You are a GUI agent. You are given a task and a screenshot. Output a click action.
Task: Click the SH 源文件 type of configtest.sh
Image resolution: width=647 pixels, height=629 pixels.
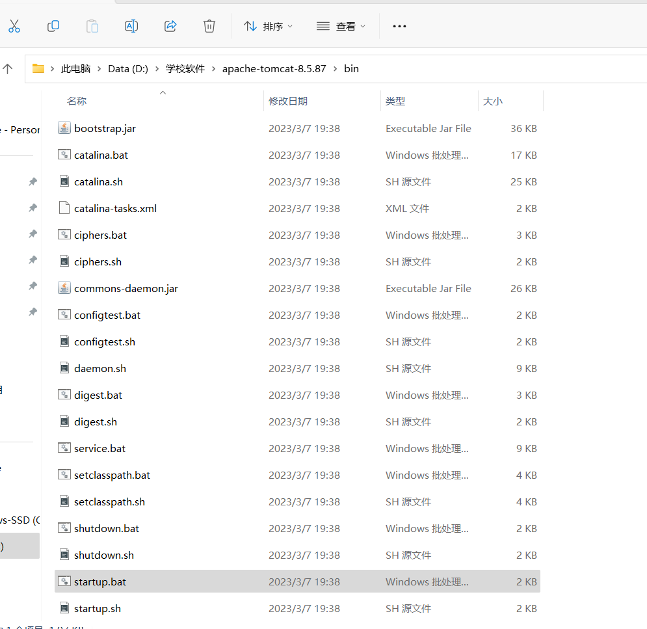pos(408,341)
